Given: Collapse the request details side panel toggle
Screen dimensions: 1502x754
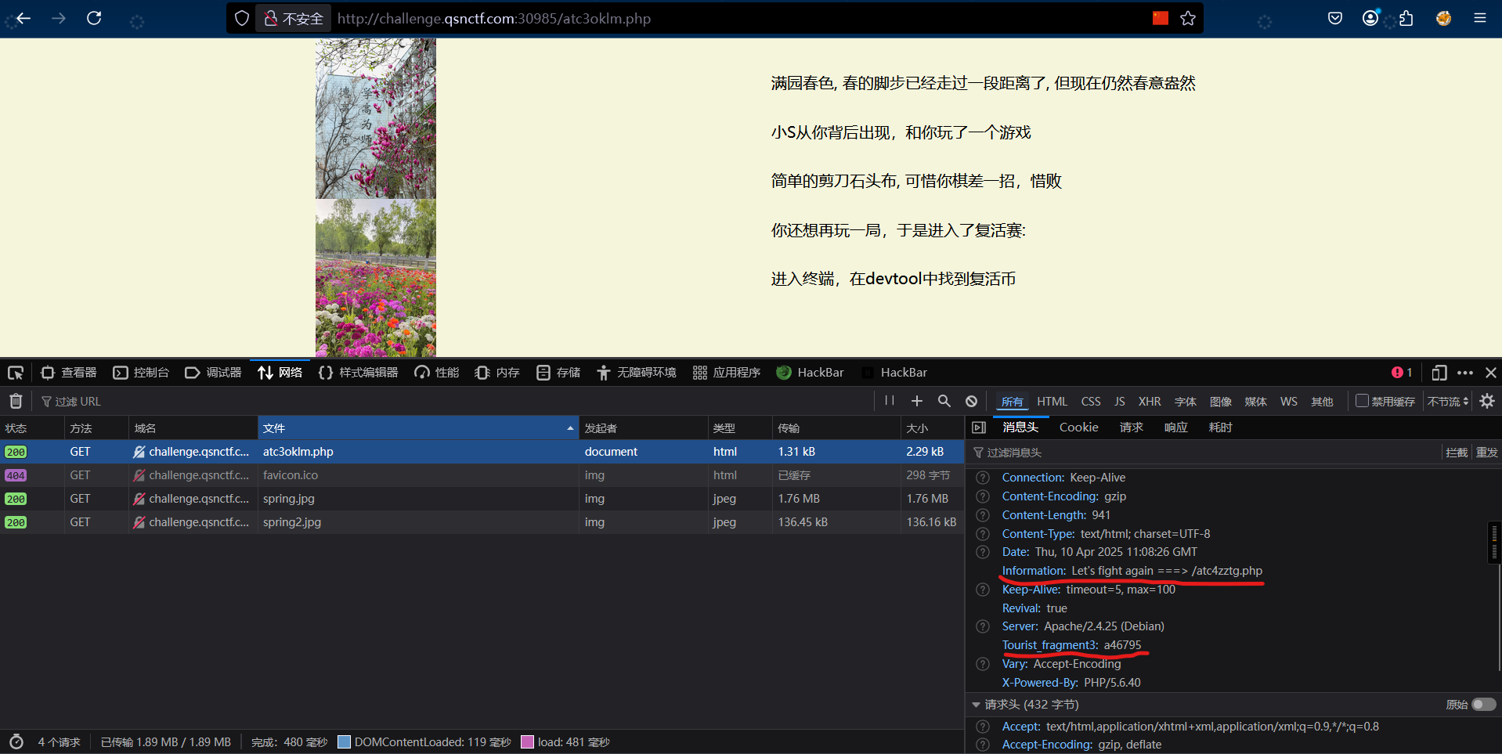Looking at the screenshot, I should (x=979, y=428).
